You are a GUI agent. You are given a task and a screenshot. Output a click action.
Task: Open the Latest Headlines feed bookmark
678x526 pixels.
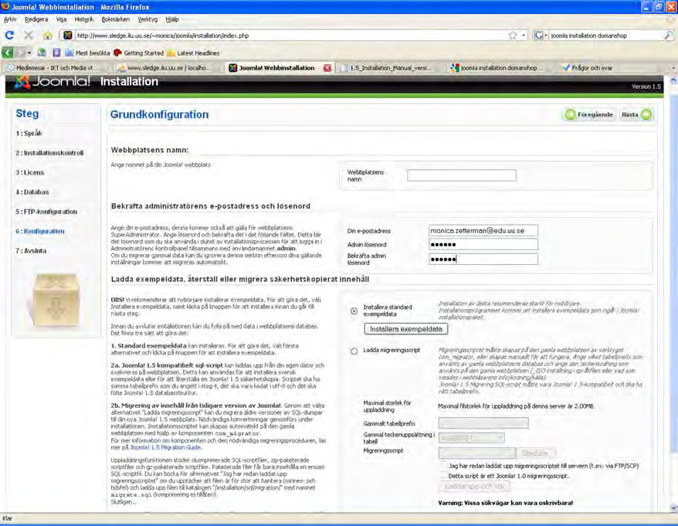tap(193, 53)
